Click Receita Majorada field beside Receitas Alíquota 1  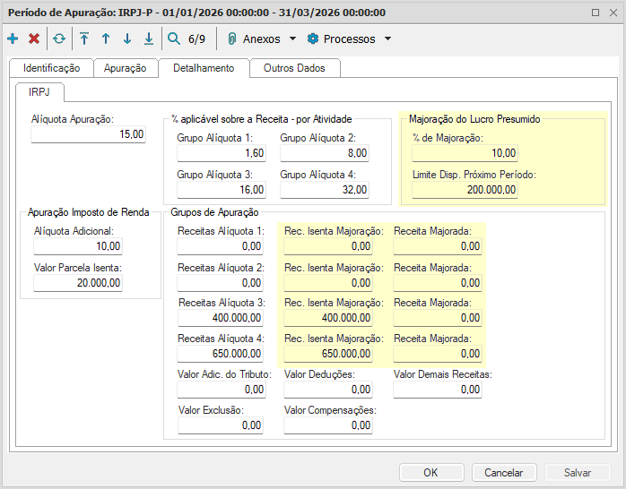click(x=437, y=246)
